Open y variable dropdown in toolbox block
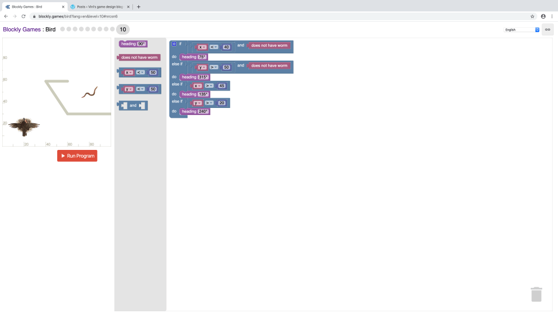The height and width of the screenshot is (314, 558). click(129, 89)
